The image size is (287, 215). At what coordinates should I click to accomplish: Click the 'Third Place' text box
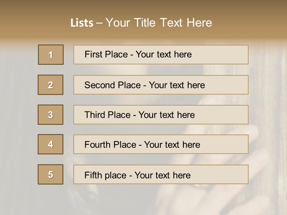(x=161, y=115)
